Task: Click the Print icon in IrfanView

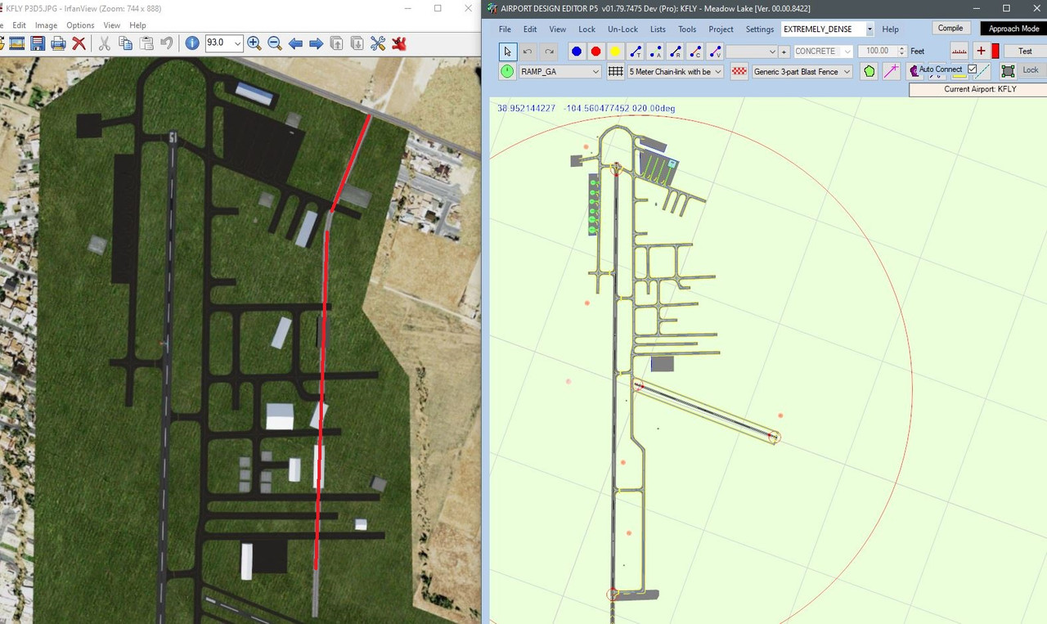Action: [58, 43]
